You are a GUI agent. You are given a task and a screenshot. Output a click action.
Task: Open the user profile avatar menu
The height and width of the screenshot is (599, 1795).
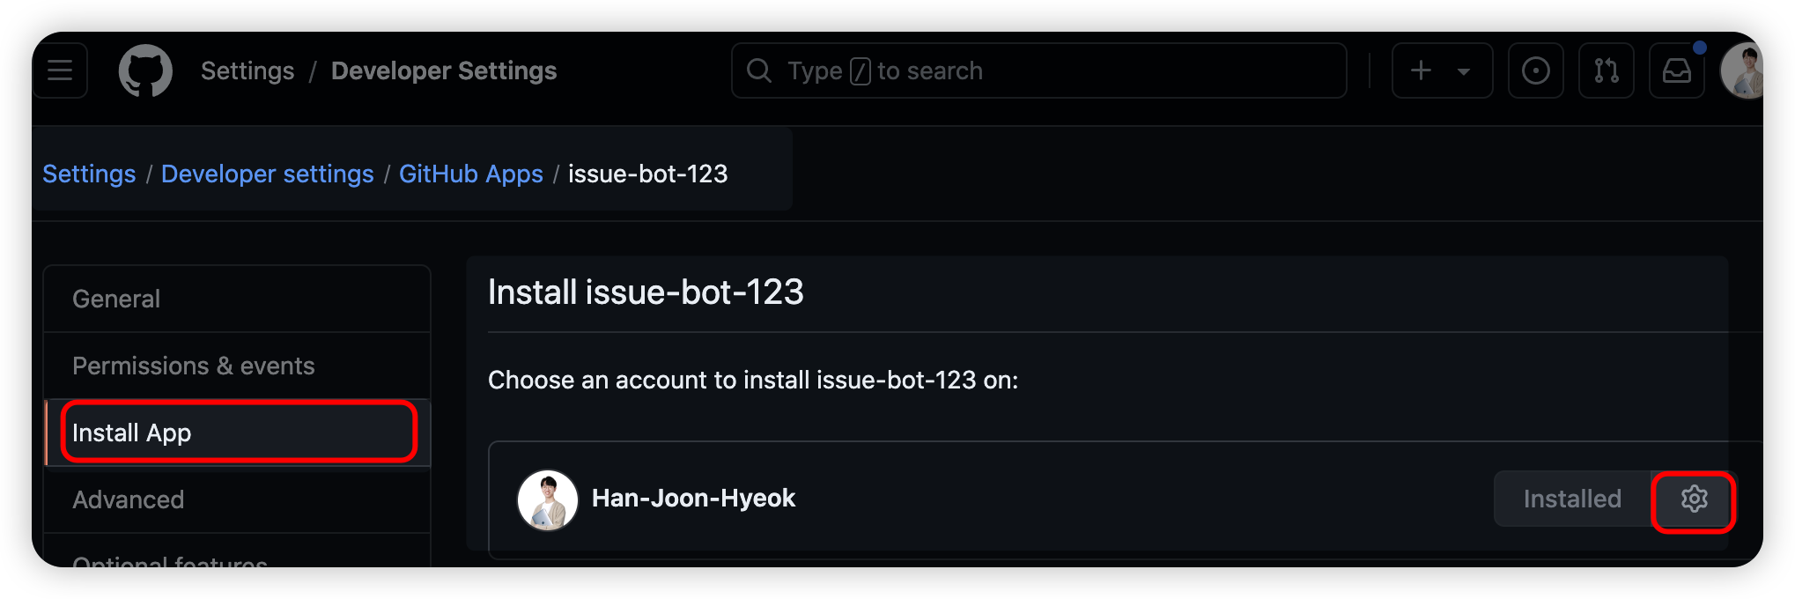[x=1743, y=70]
